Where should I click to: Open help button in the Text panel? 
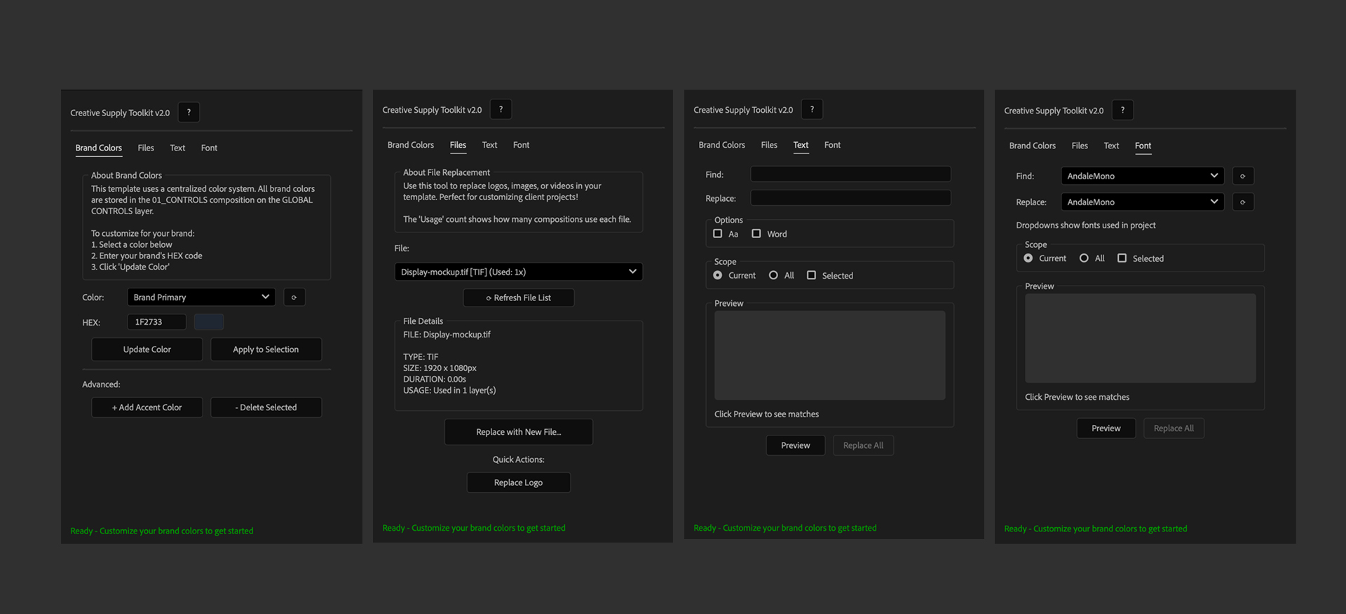[x=812, y=109]
